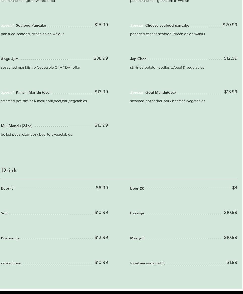The width and height of the screenshot is (243, 294).
Task: Open the Jap Chae menu item
Action: coord(138,59)
